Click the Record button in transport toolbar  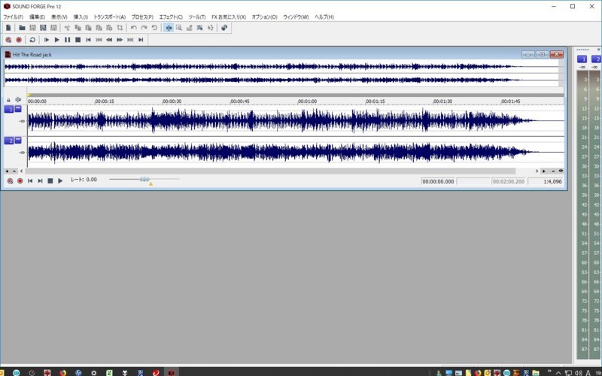tap(19, 40)
